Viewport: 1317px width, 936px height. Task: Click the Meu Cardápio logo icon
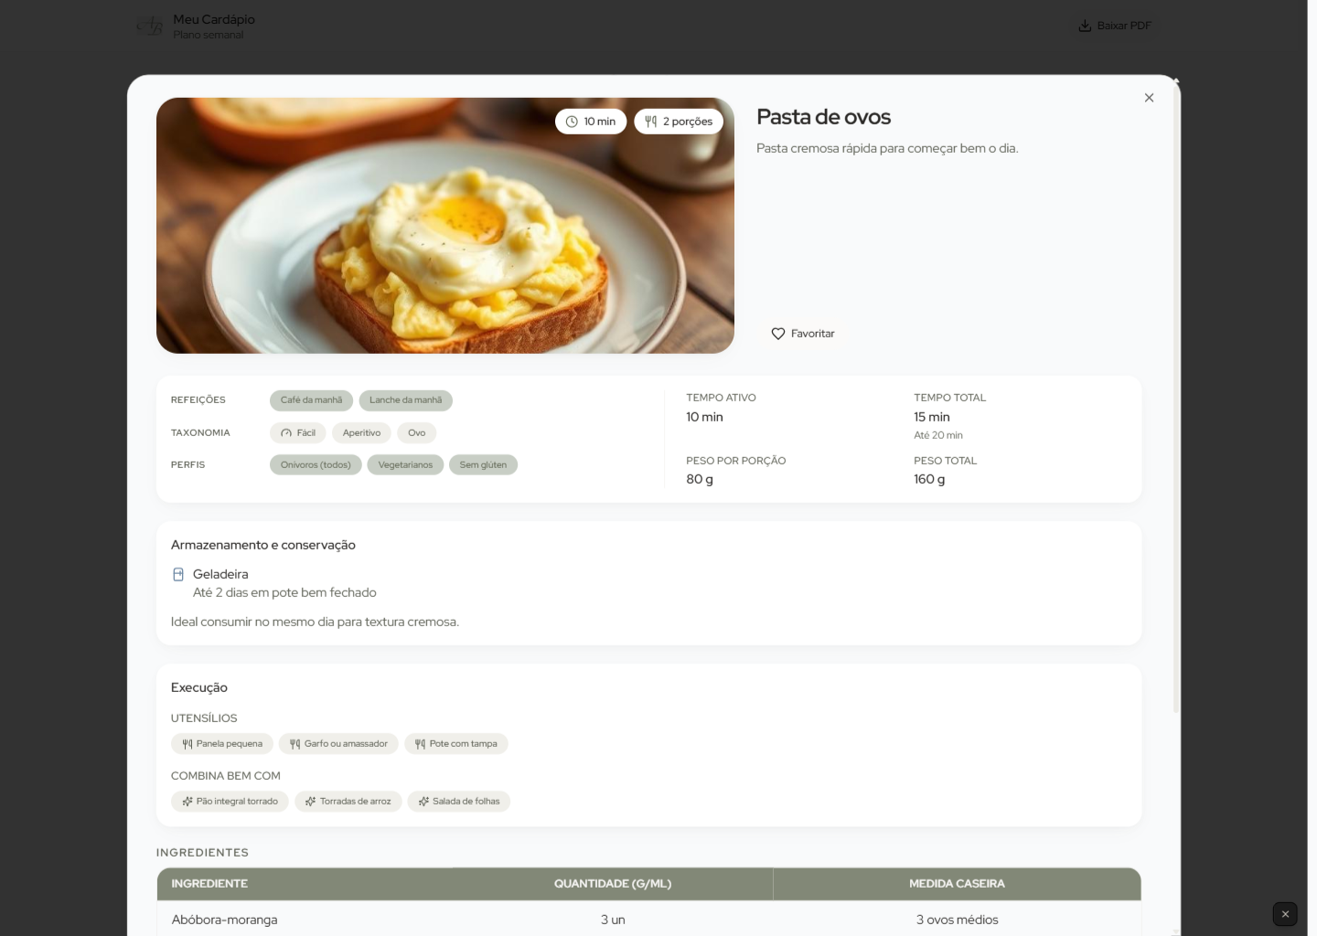(x=150, y=26)
